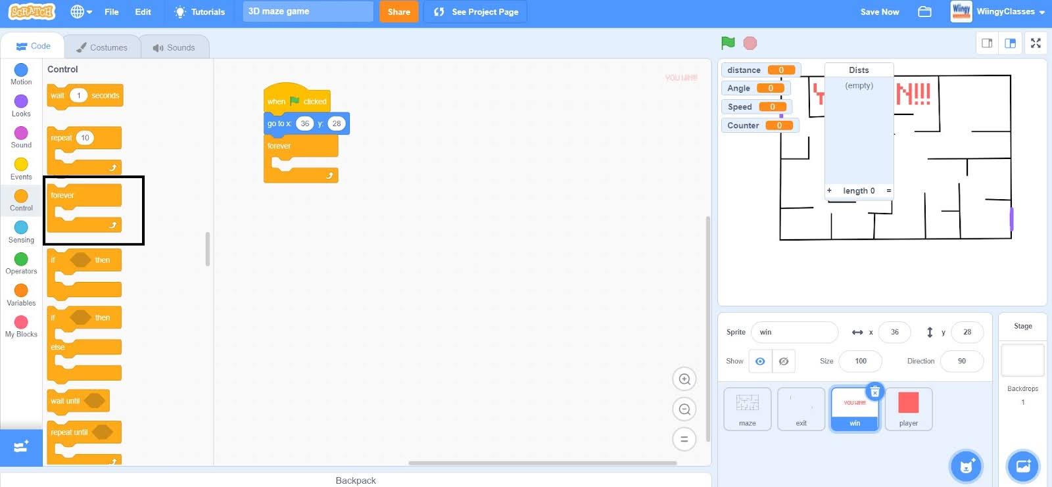Click the wait 1 seconds block

[x=85, y=96]
